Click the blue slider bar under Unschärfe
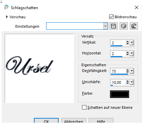 (x=112, y=85)
